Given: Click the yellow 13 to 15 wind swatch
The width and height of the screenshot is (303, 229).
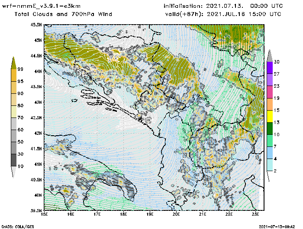Looking at the screenshot, I should (270, 116).
